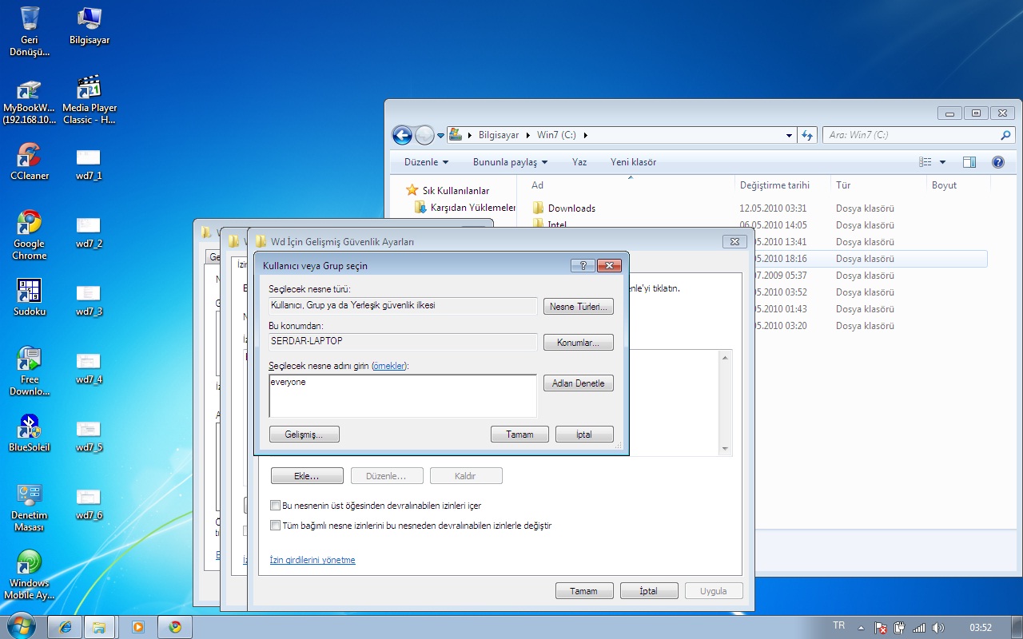Select the wd7_2 file icon
This screenshot has width=1023, height=639.
coord(89,231)
